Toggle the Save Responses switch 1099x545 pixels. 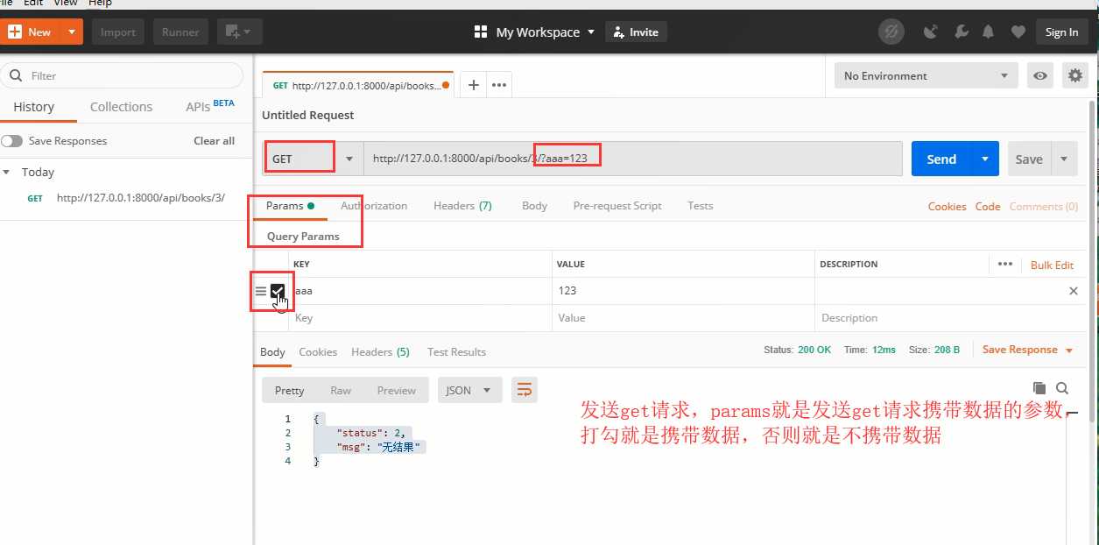pos(11,141)
